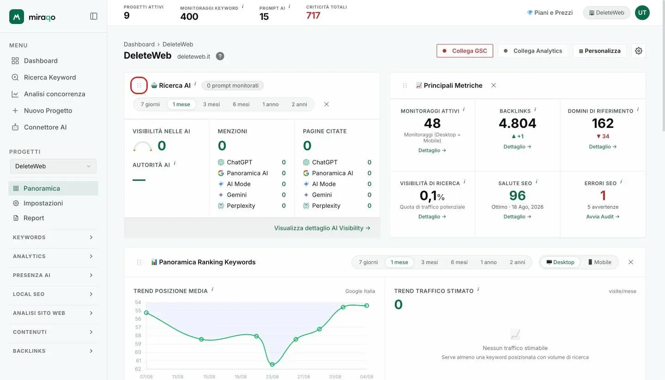Open the UT user avatar menu
The image size is (665, 380).
click(x=642, y=12)
